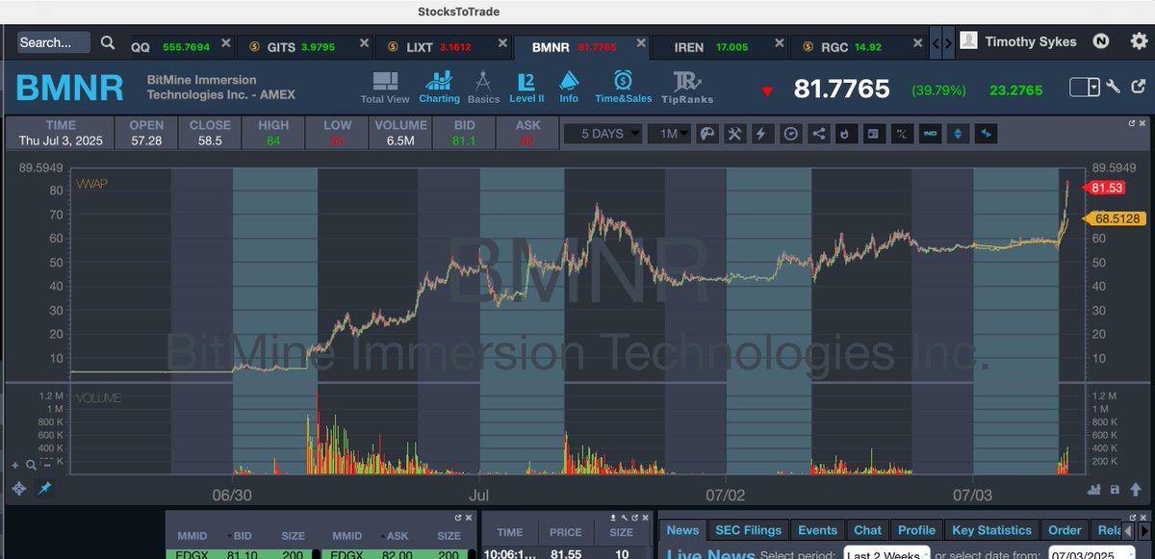
Task: Toggle the IND indicators button
Action: coord(930,134)
